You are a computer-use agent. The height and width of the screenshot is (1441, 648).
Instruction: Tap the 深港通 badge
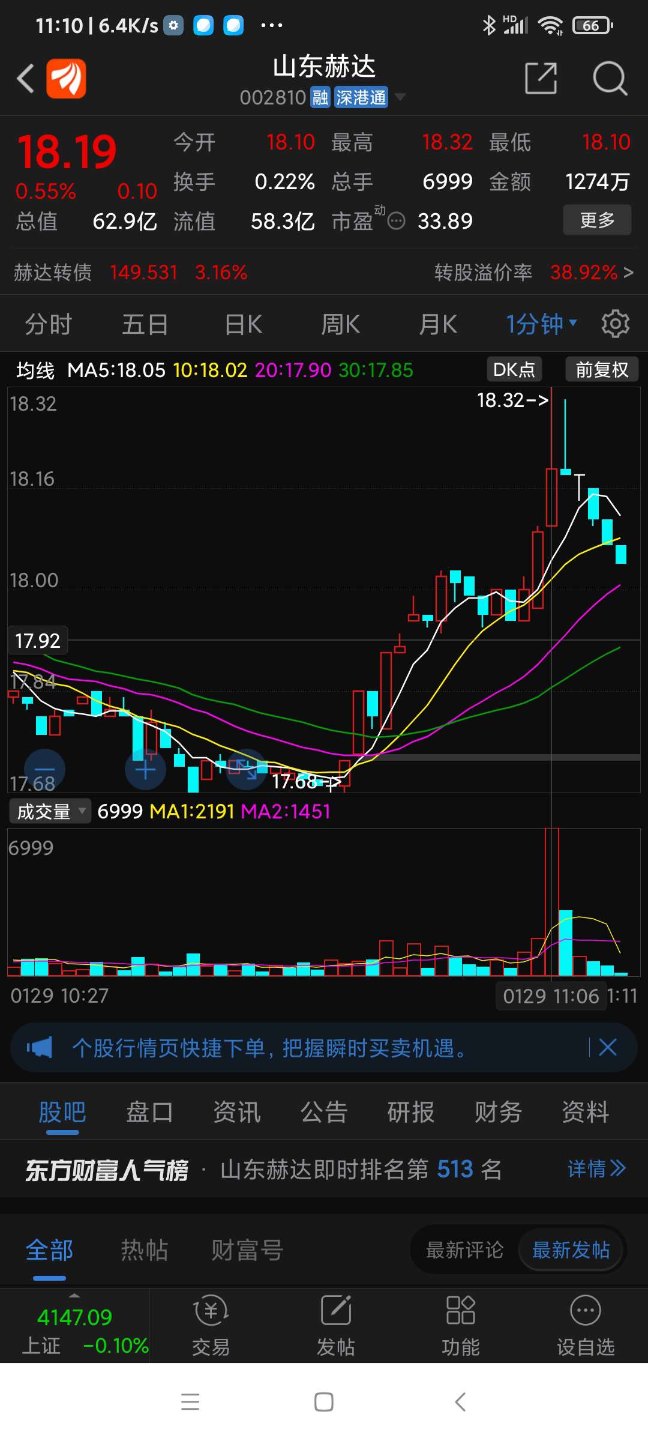click(x=361, y=97)
